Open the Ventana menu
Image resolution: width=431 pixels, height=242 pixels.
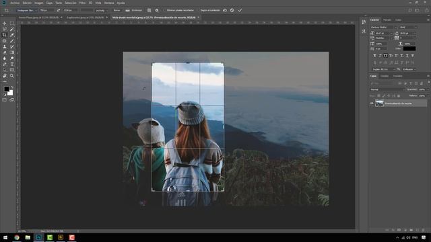click(x=109, y=3)
